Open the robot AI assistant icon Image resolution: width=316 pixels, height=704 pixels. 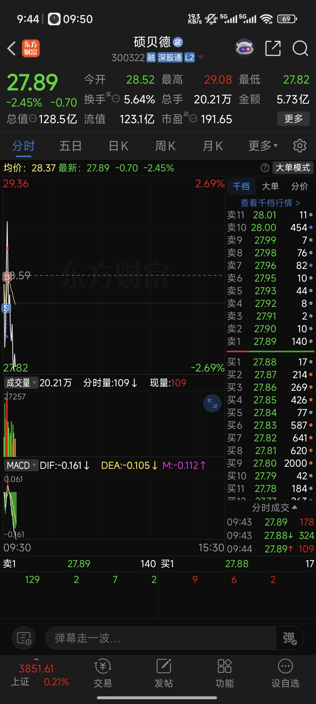[x=244, y=48]
